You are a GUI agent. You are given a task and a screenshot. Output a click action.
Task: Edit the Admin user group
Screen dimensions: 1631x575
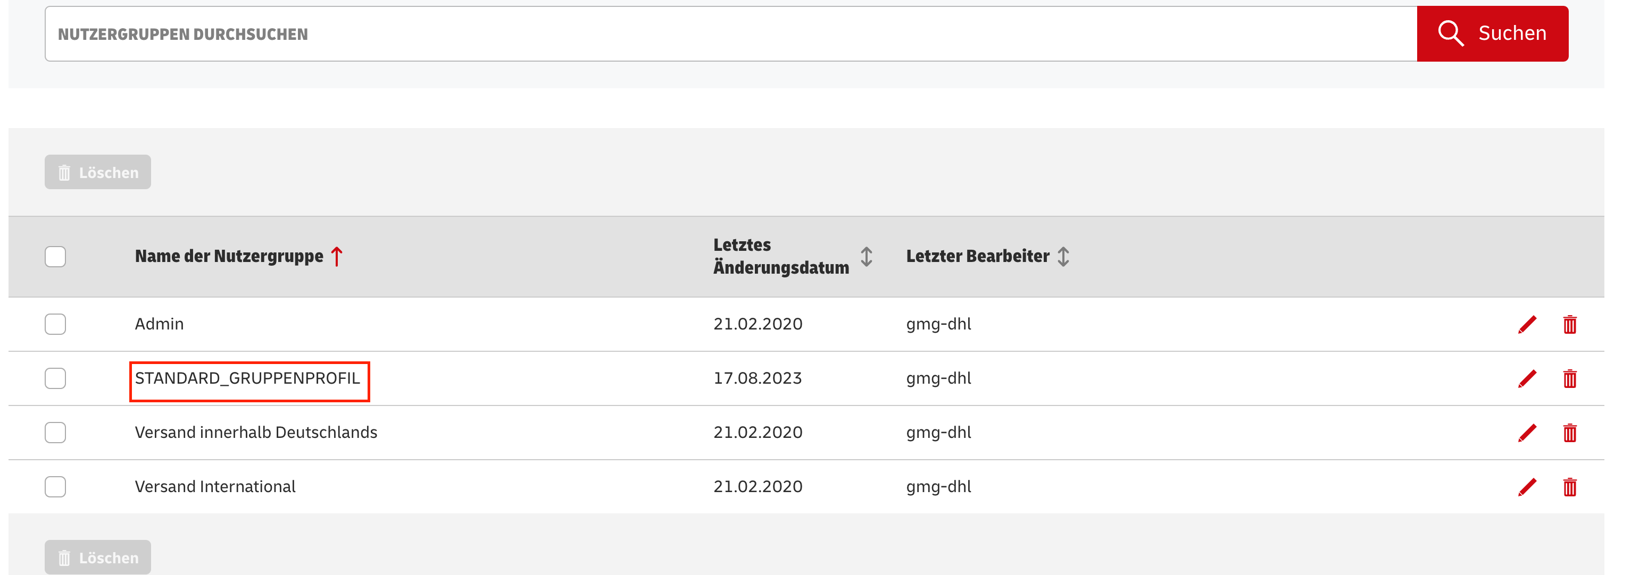(1527, 324)
